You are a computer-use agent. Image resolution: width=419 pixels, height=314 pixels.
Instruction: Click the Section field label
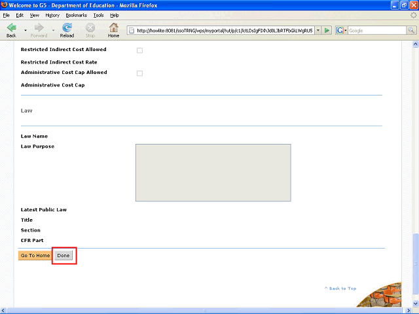31,230
